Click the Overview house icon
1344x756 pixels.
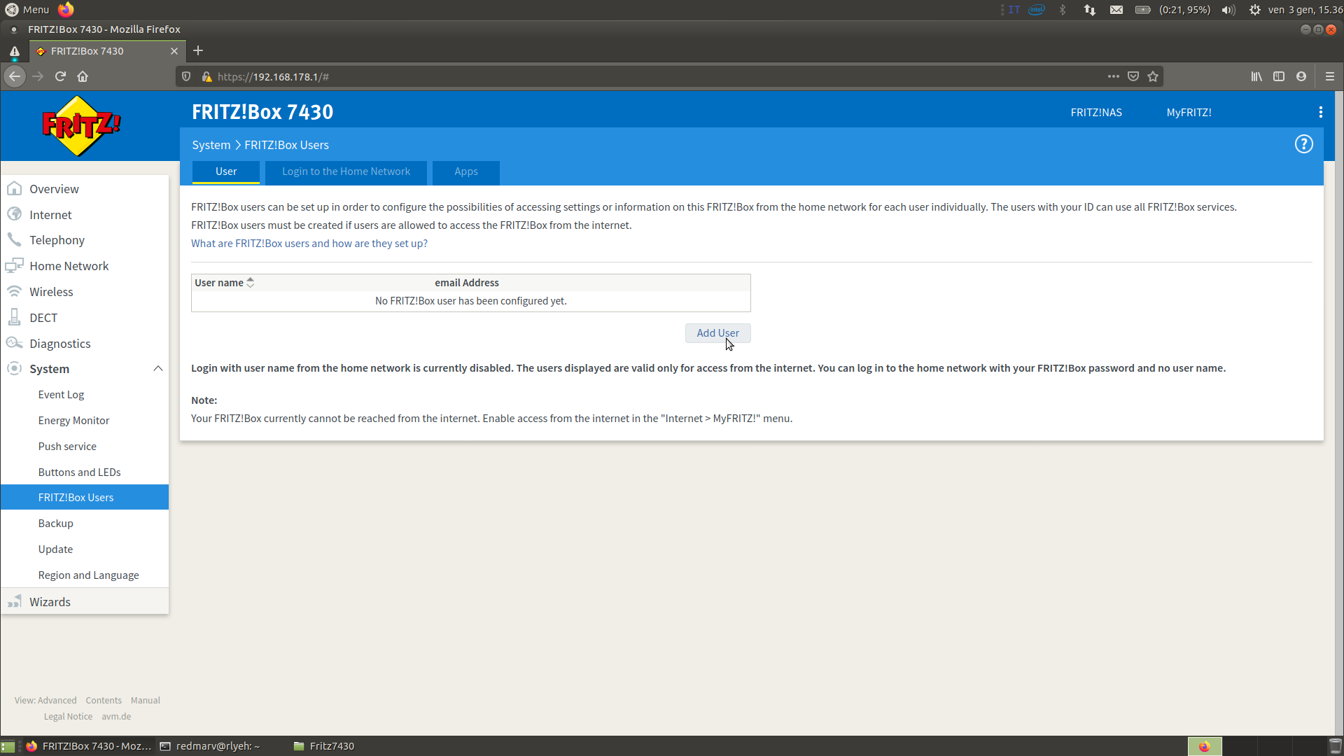(14, 188)
